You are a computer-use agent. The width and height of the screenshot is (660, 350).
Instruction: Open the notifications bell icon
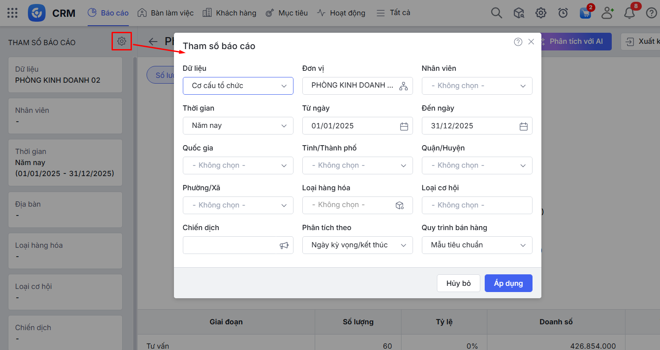click(x=629, y=13)
